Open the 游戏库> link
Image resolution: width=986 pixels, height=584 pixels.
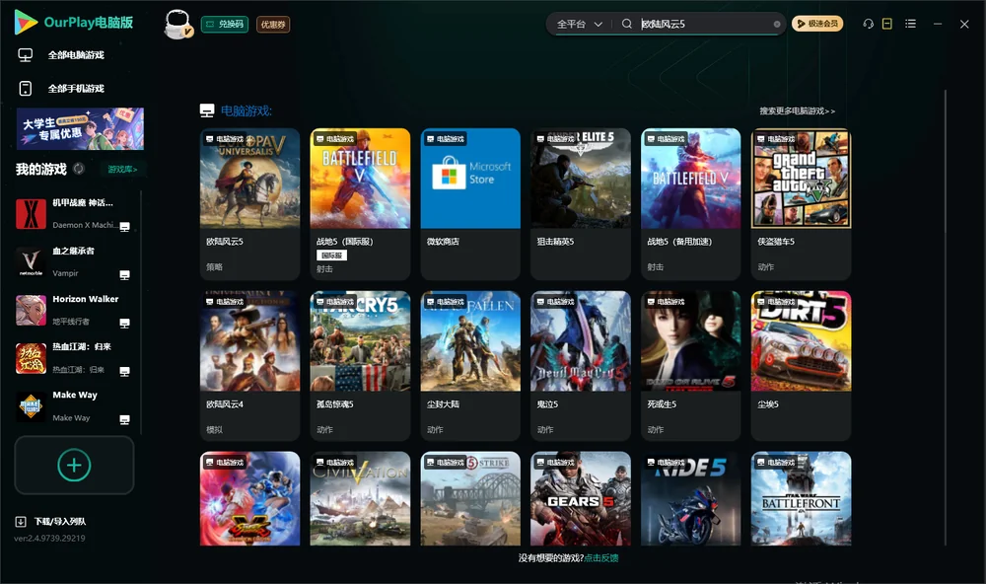[x=122, y=169]
